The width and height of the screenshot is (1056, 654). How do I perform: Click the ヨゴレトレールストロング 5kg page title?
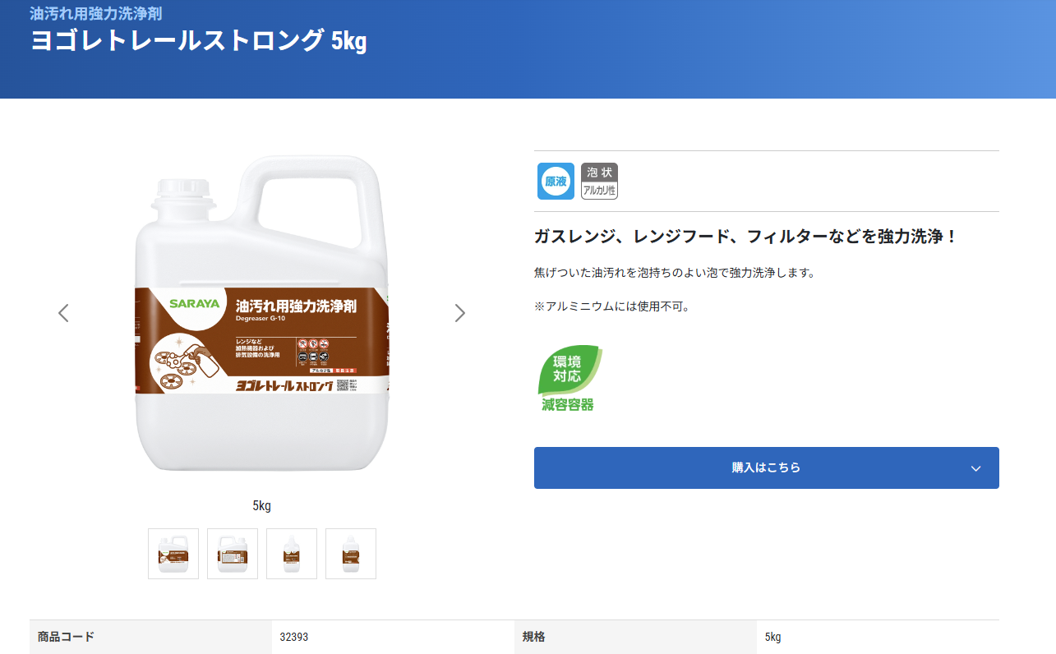coord(198,41)
